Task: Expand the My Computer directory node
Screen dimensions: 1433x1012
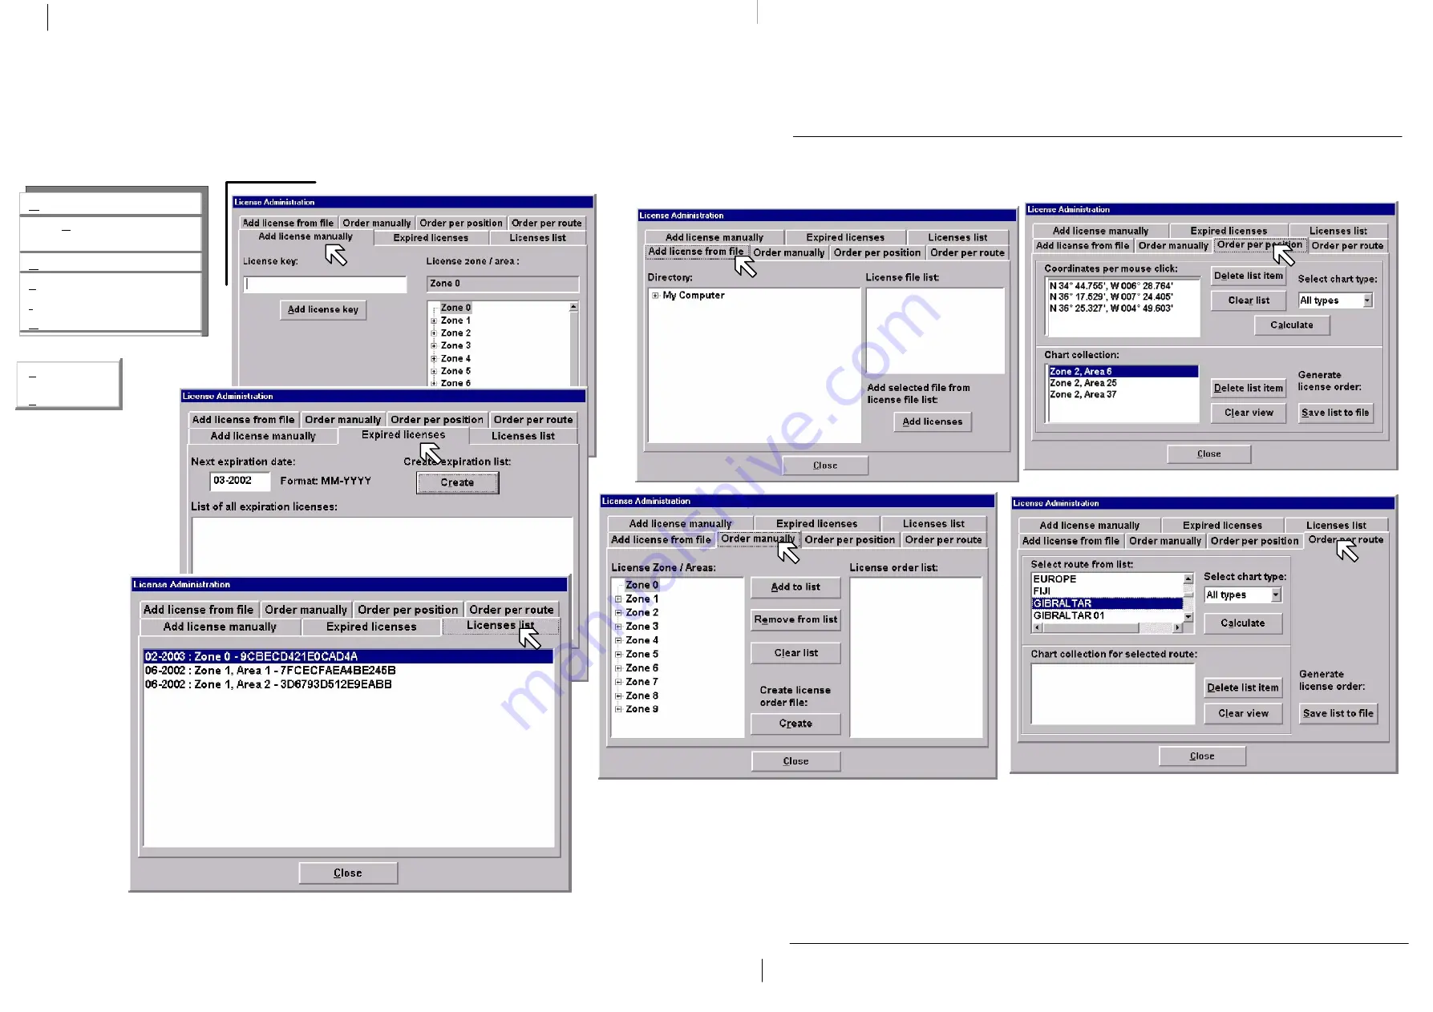Action: tap(655, 296)
